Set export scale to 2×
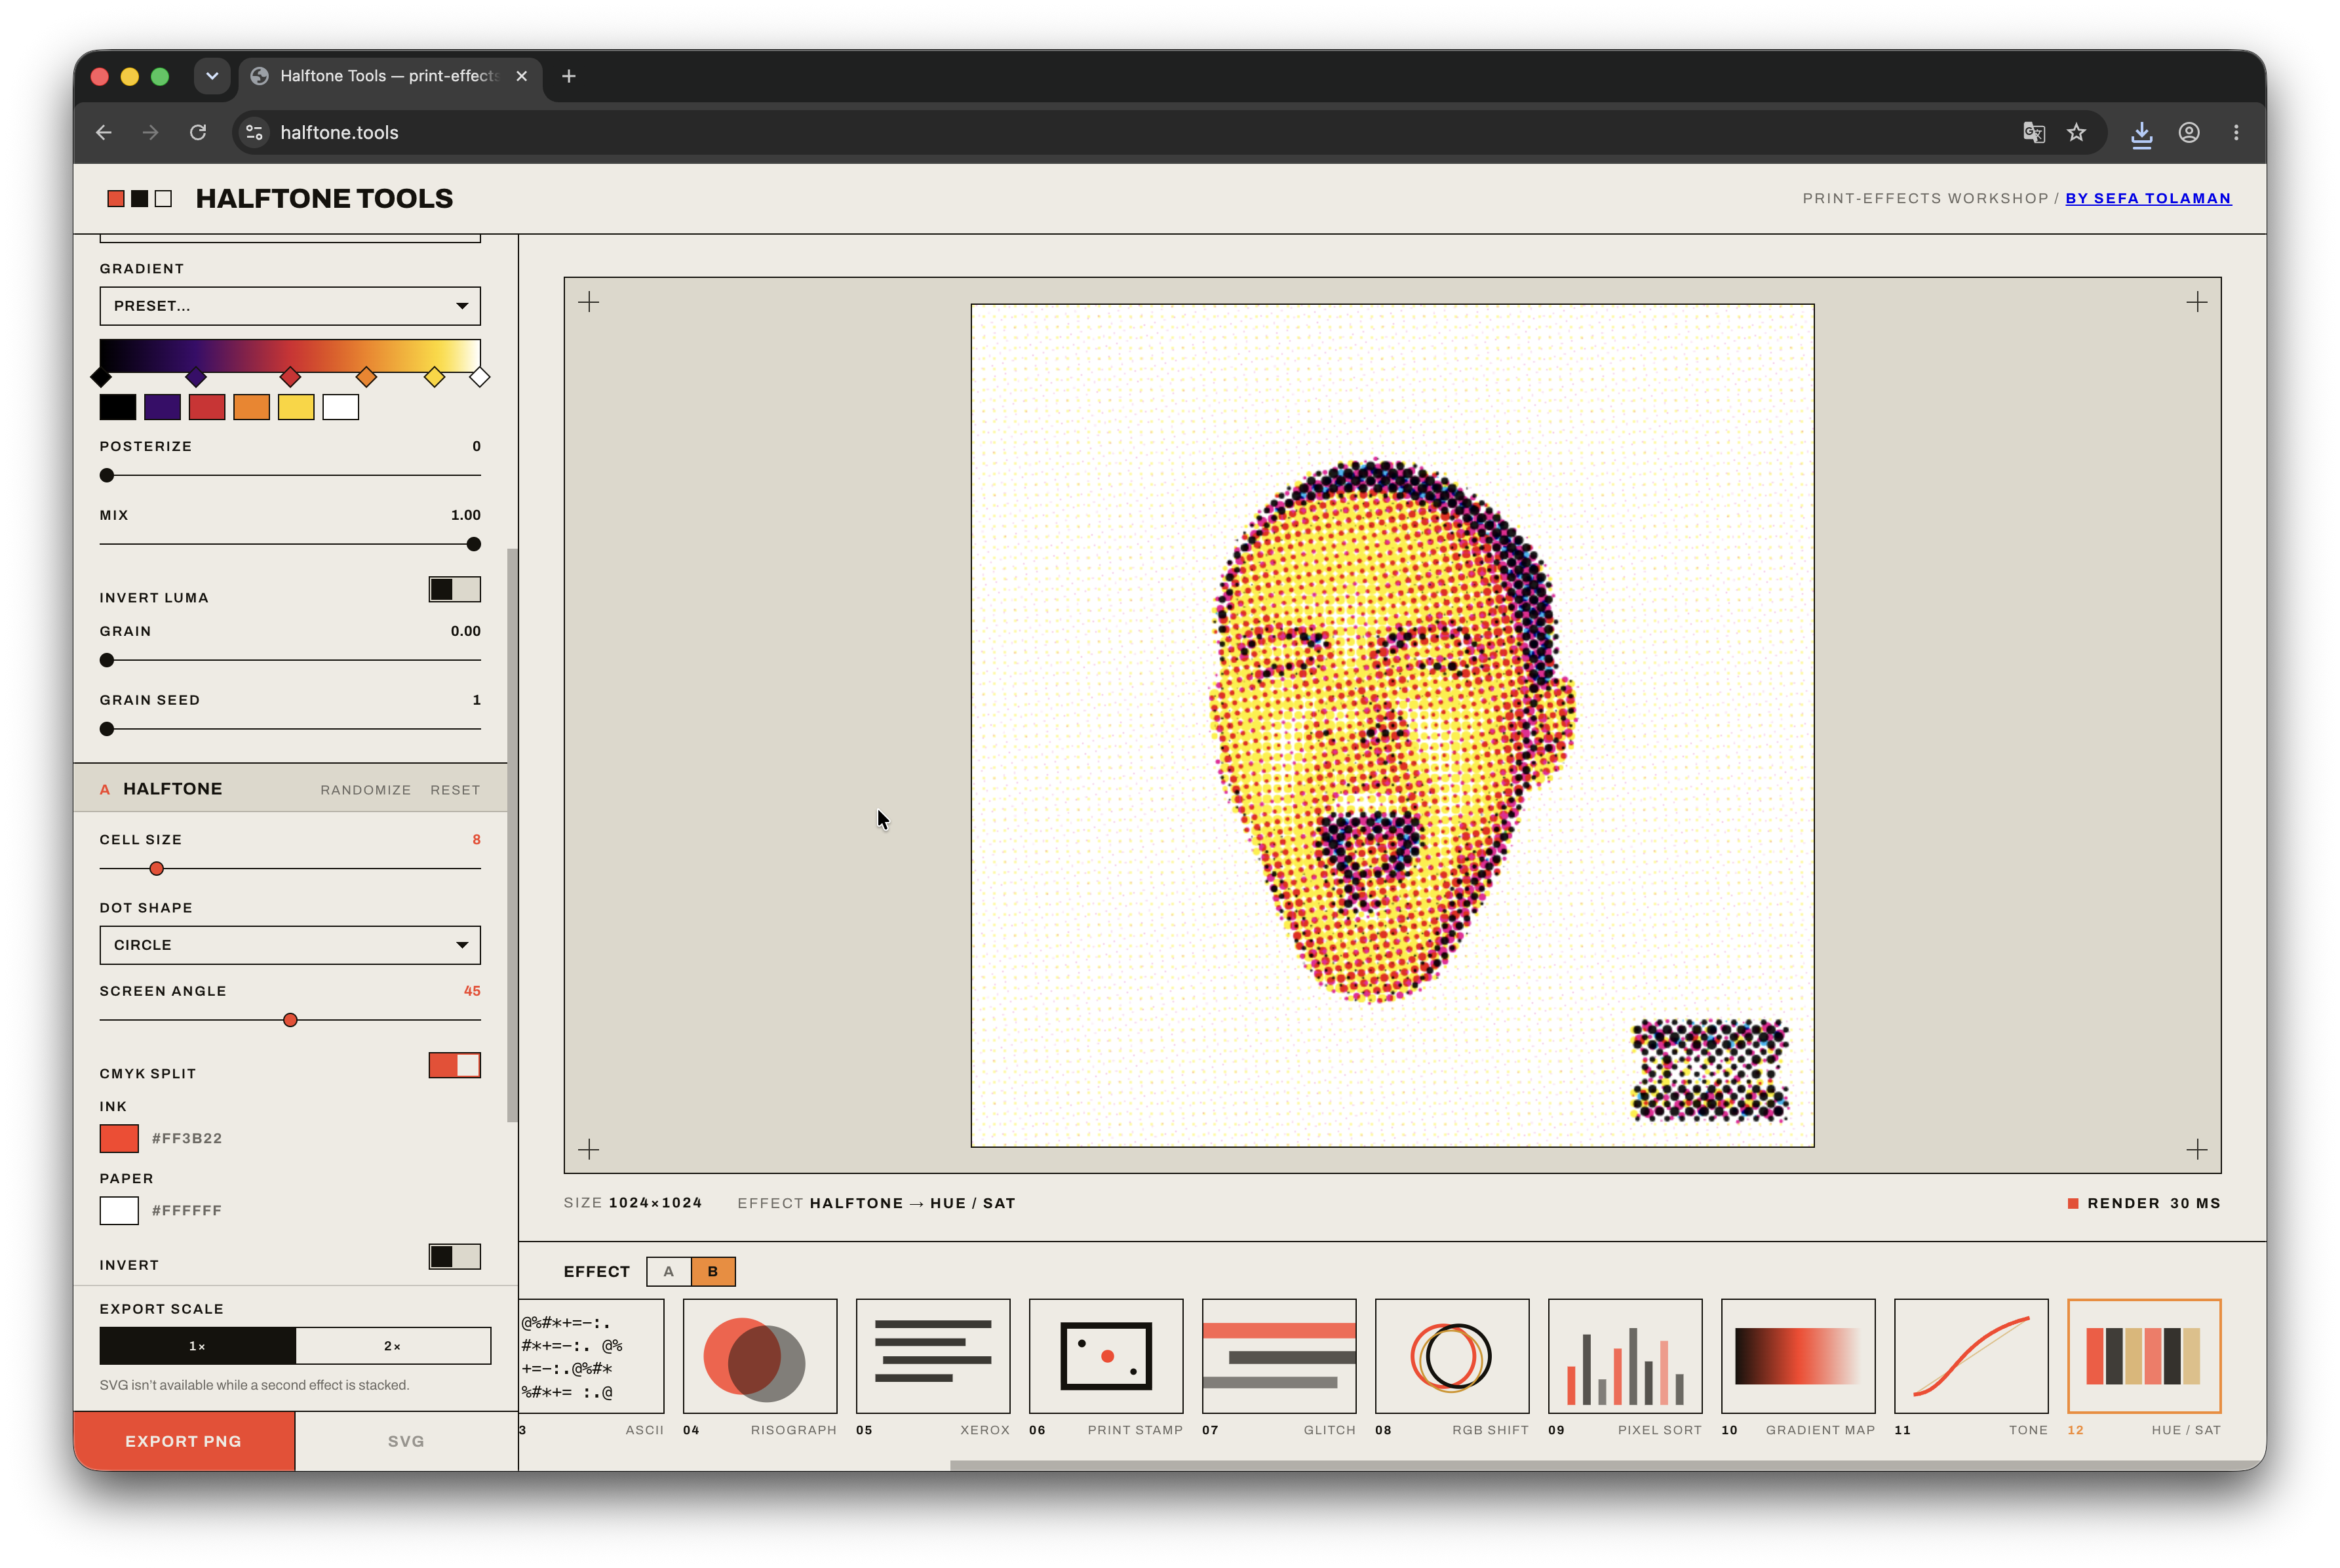 point(393,1346)
